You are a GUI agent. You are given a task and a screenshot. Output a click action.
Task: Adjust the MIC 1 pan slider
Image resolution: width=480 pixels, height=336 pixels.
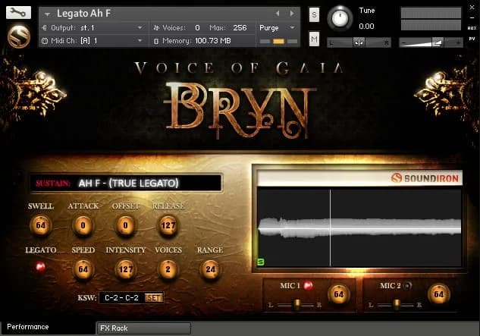tap(296, 305)
